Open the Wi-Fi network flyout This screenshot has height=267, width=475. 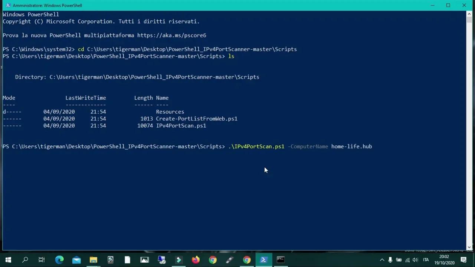point(407,260)
